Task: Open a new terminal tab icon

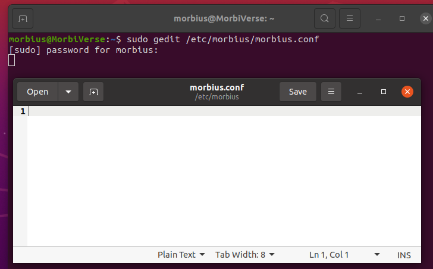Action: tap(23, 18)
